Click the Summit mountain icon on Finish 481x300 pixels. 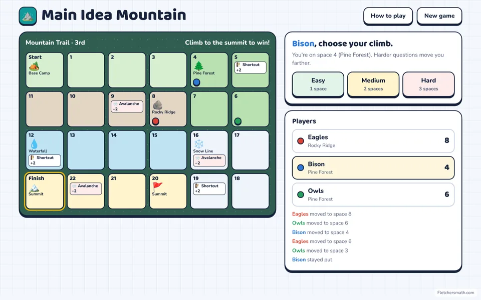(34, 187)
